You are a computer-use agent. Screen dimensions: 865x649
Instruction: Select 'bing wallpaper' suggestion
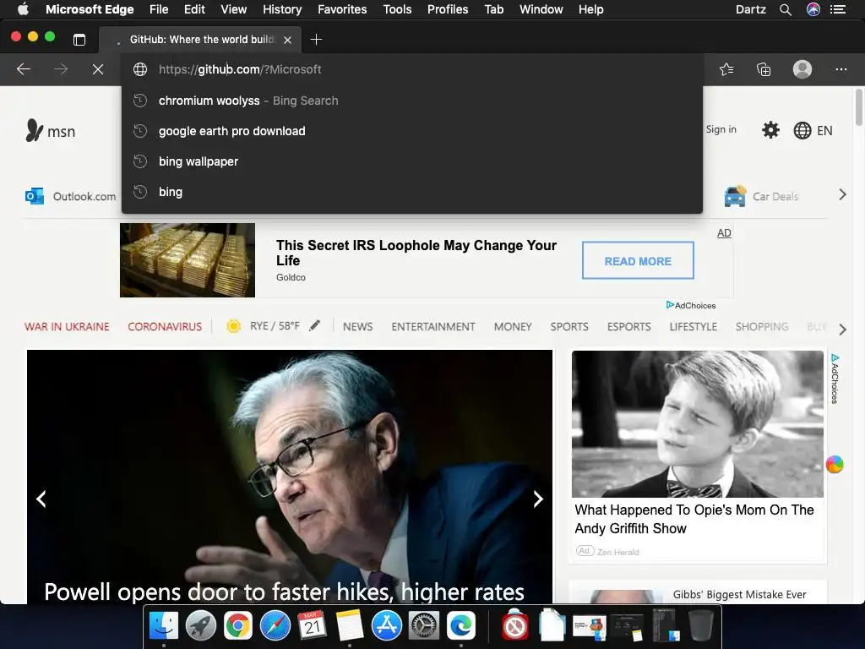pos(412,161)
